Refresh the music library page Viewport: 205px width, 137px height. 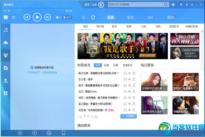93,17
